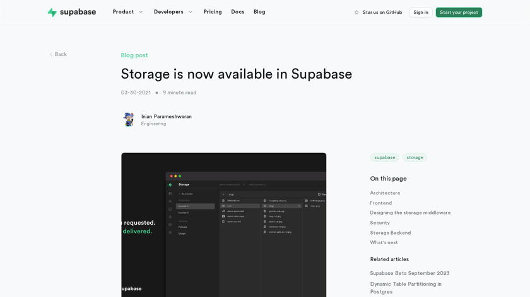
Task: Click the Start your project button
Action: pyautogui.click(x=459, y=12)
